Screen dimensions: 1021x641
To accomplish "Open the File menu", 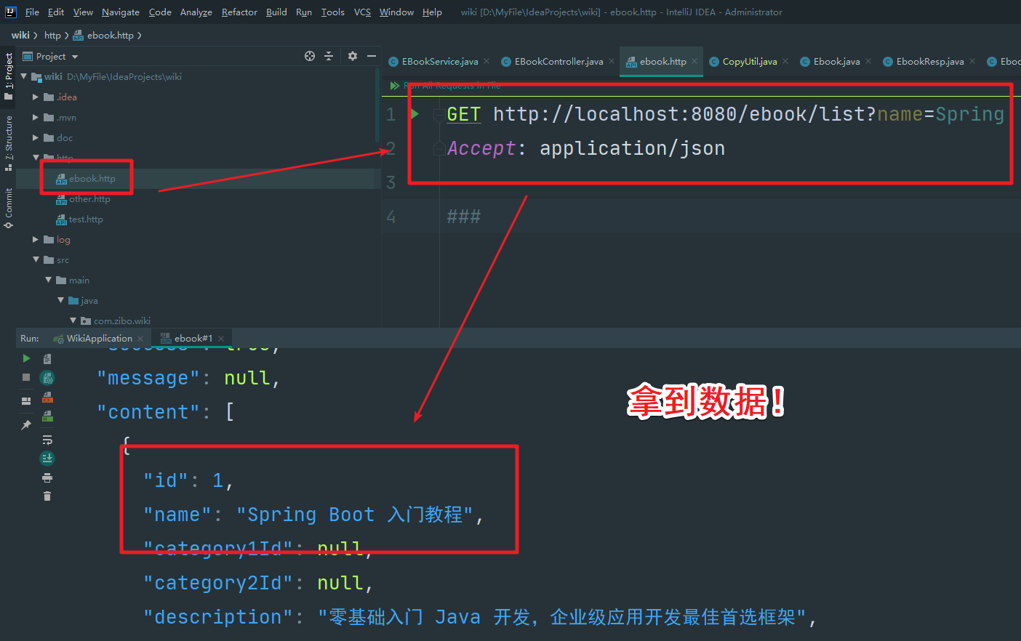I will coord(32,12).
